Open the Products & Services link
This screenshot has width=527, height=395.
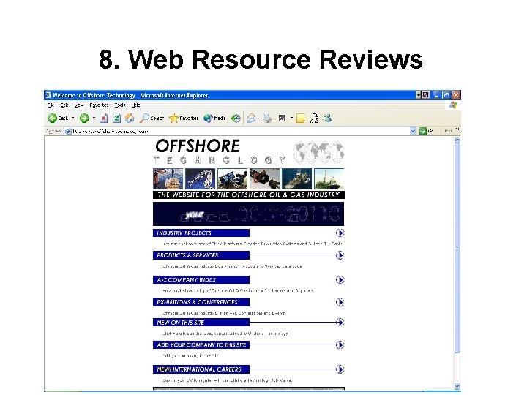click(x=201, y=255)
